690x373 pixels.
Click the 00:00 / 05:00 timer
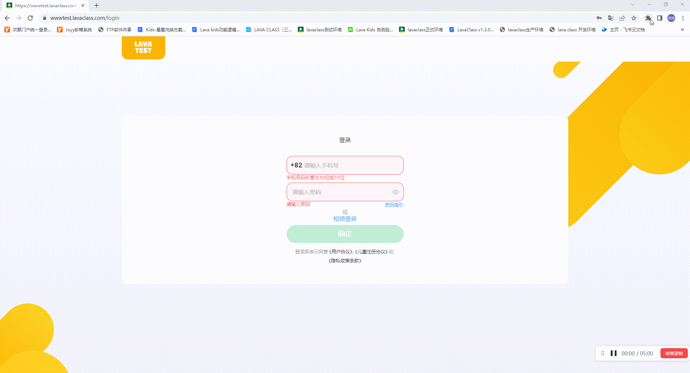(637, 354)
